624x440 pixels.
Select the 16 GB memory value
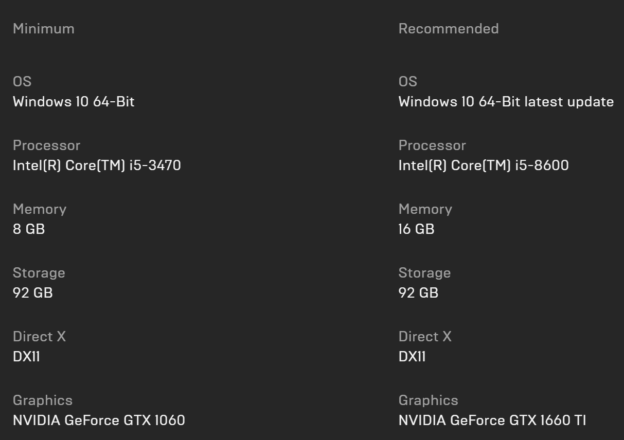pos(417,229)
